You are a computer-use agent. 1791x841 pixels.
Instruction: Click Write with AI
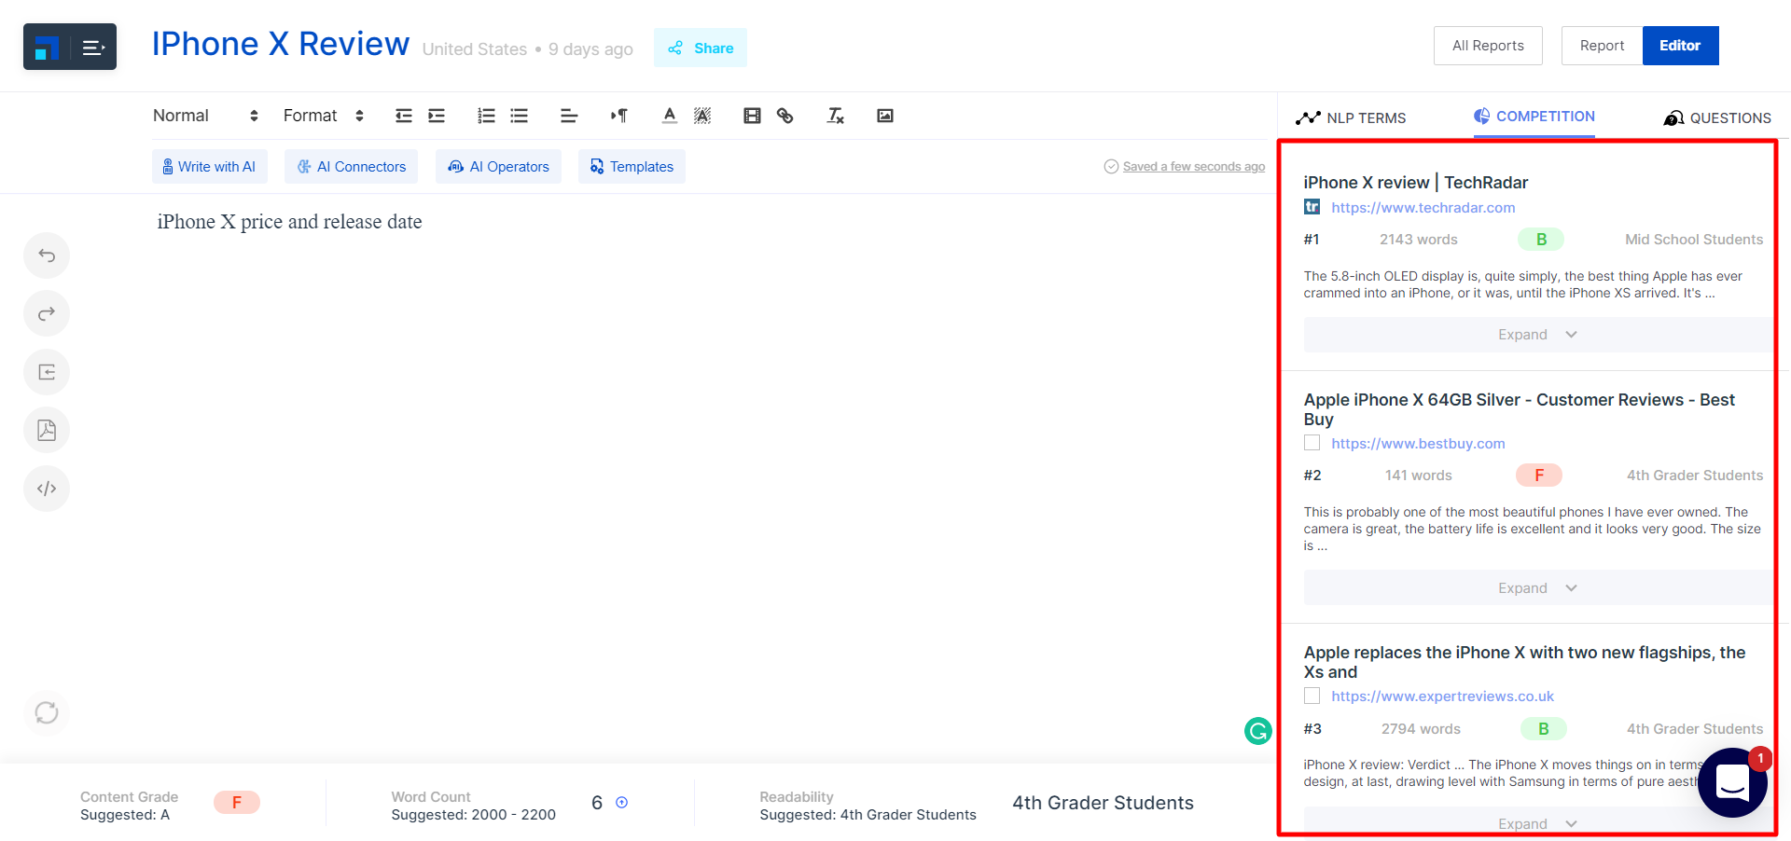click(210, 167)
